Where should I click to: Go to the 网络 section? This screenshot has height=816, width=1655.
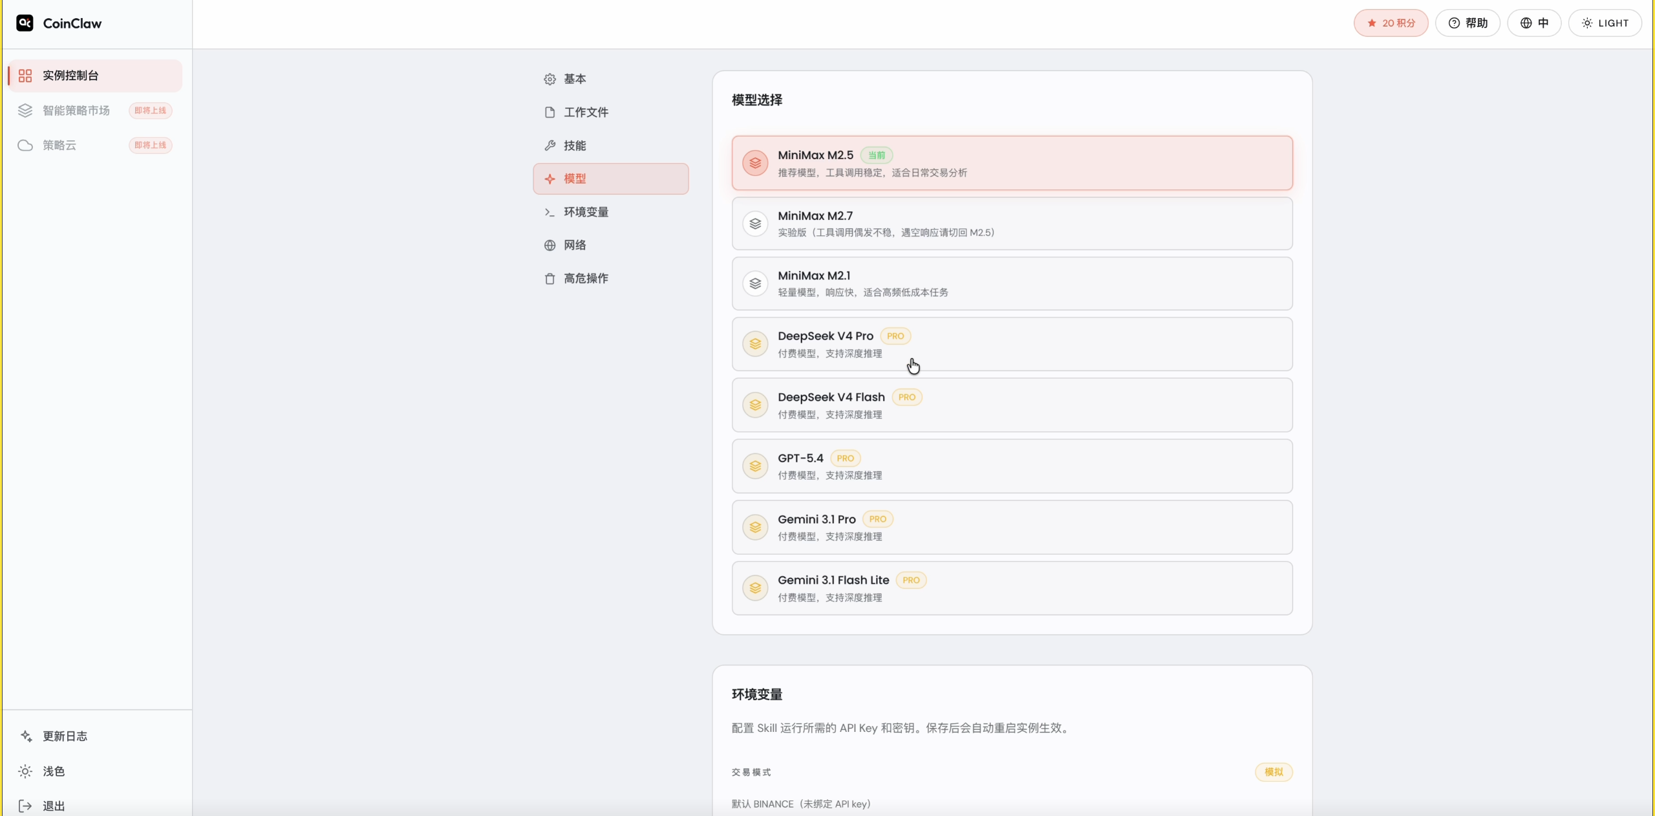click(x=610, y=245)
